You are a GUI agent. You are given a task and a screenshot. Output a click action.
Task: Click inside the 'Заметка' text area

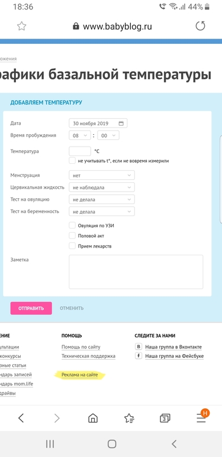[x=136, y=272]
